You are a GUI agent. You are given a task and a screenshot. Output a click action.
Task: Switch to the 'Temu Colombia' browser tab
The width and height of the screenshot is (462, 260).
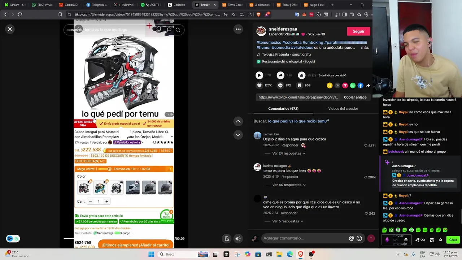click(x=233, y=5)
